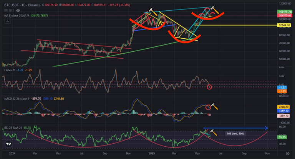Click the blue -1.27 Fisher value label
The image size is (295, 159).
pyautogui.click(x=282, y=87)
